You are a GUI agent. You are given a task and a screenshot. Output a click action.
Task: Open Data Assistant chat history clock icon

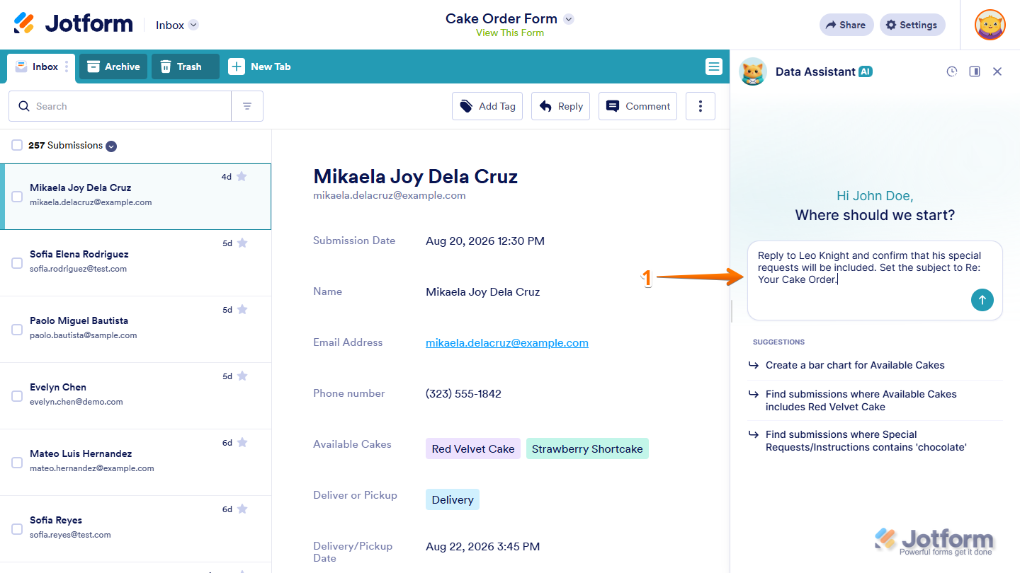point(952,71)
